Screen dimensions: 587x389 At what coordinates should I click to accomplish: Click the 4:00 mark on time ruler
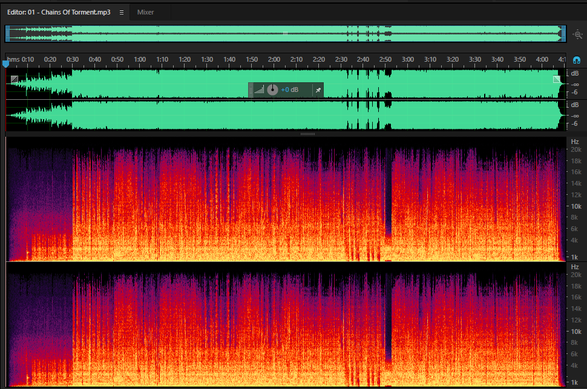point(542,59)
